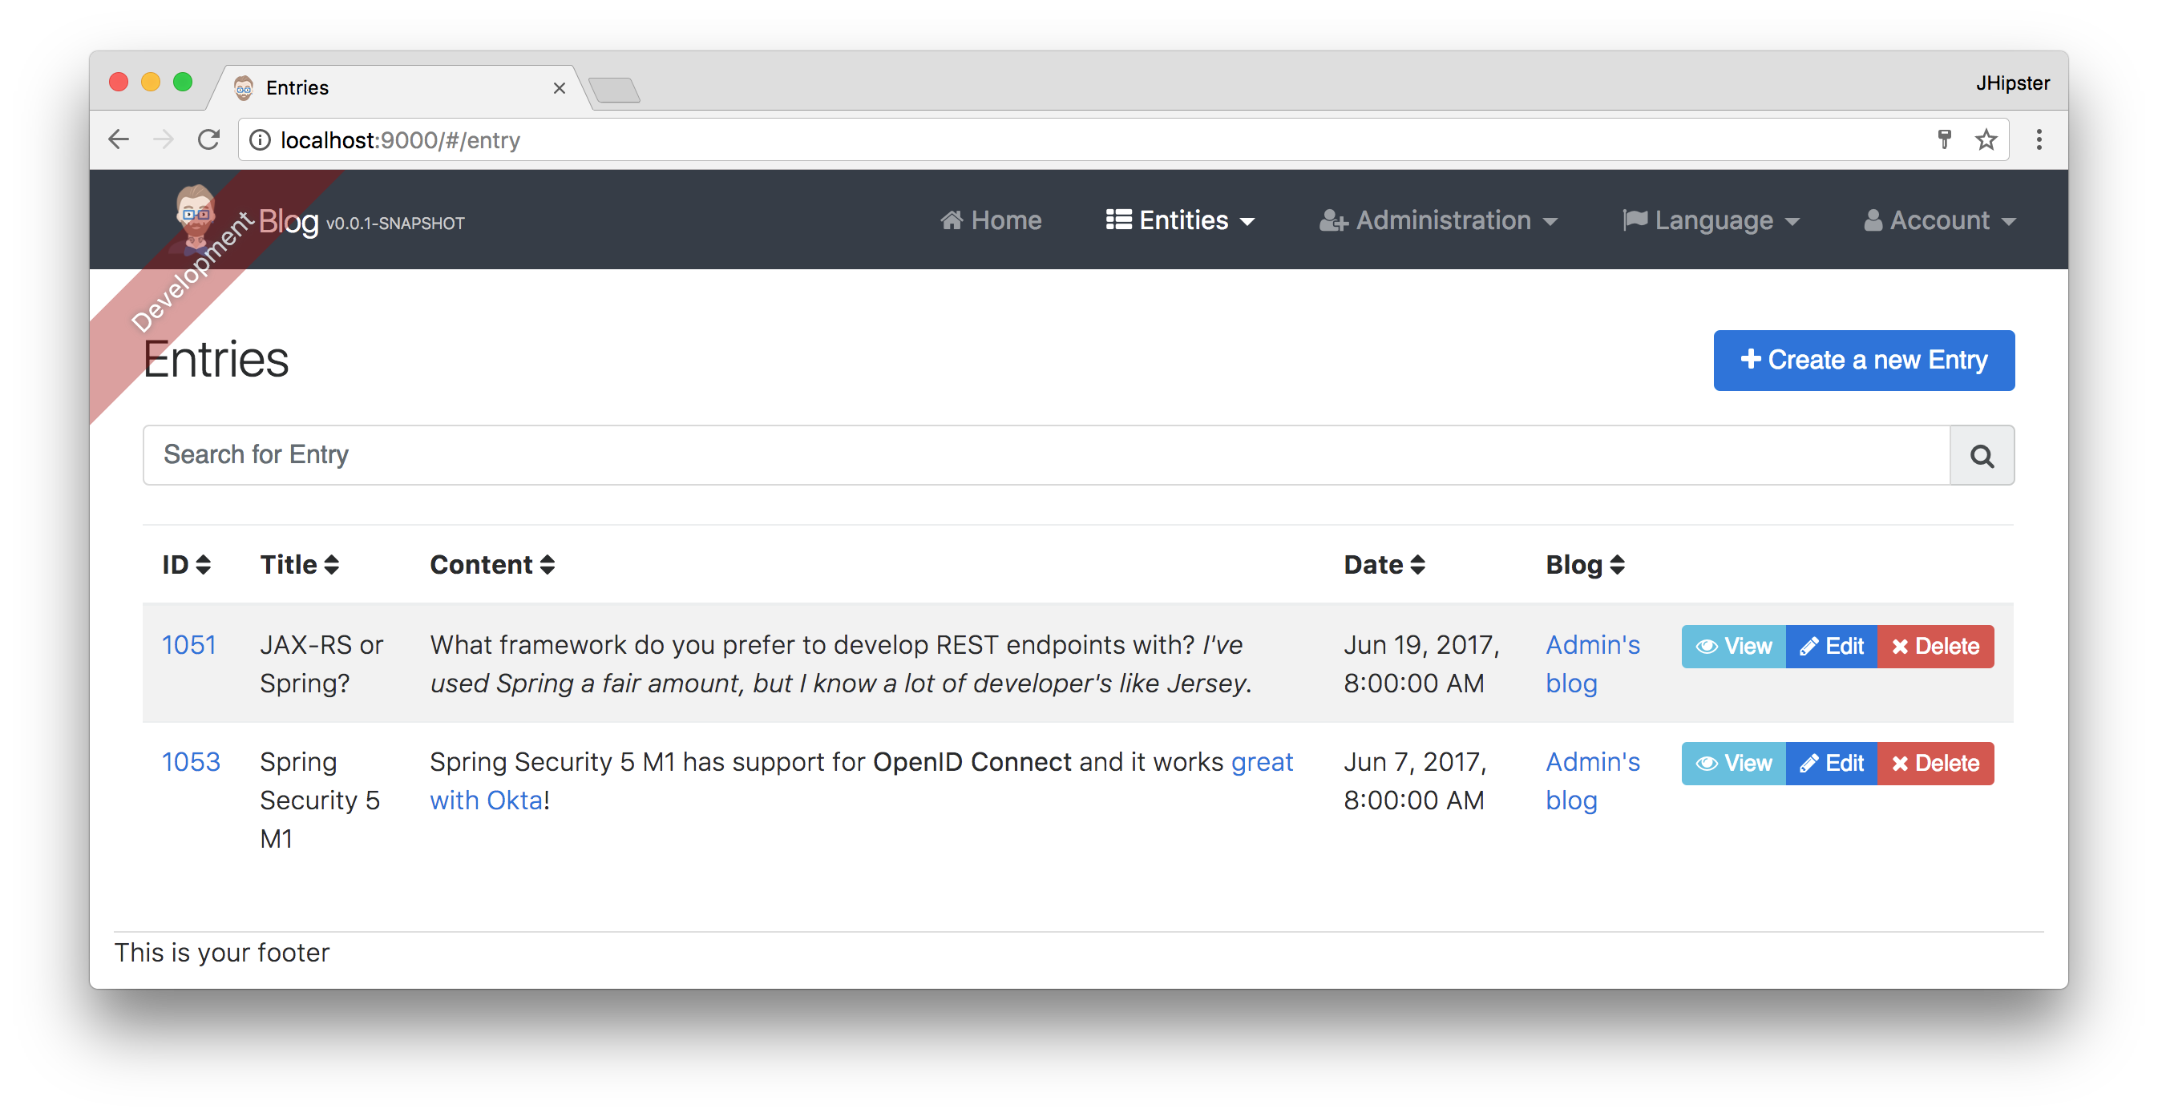The width and height of the screenshot is (2158, 1117).
Task: Sort entries by clicking ID column header
Action: click(187, 562)
